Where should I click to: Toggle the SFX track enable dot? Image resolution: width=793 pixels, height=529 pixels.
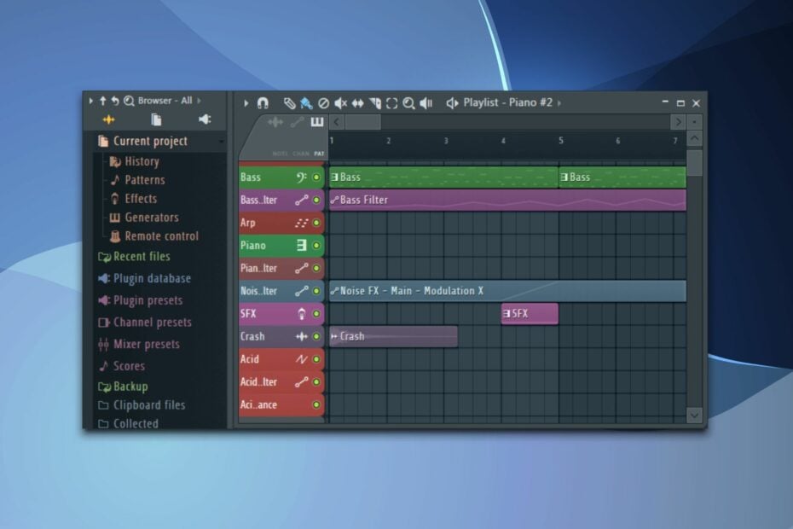(316, 313)
